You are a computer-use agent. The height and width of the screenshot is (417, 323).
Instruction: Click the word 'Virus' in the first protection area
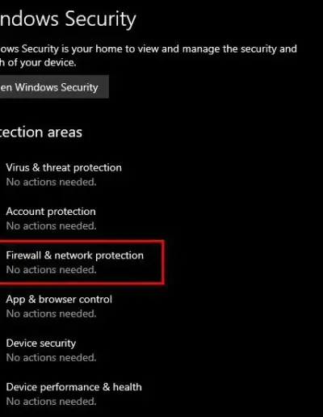(18, 167)
